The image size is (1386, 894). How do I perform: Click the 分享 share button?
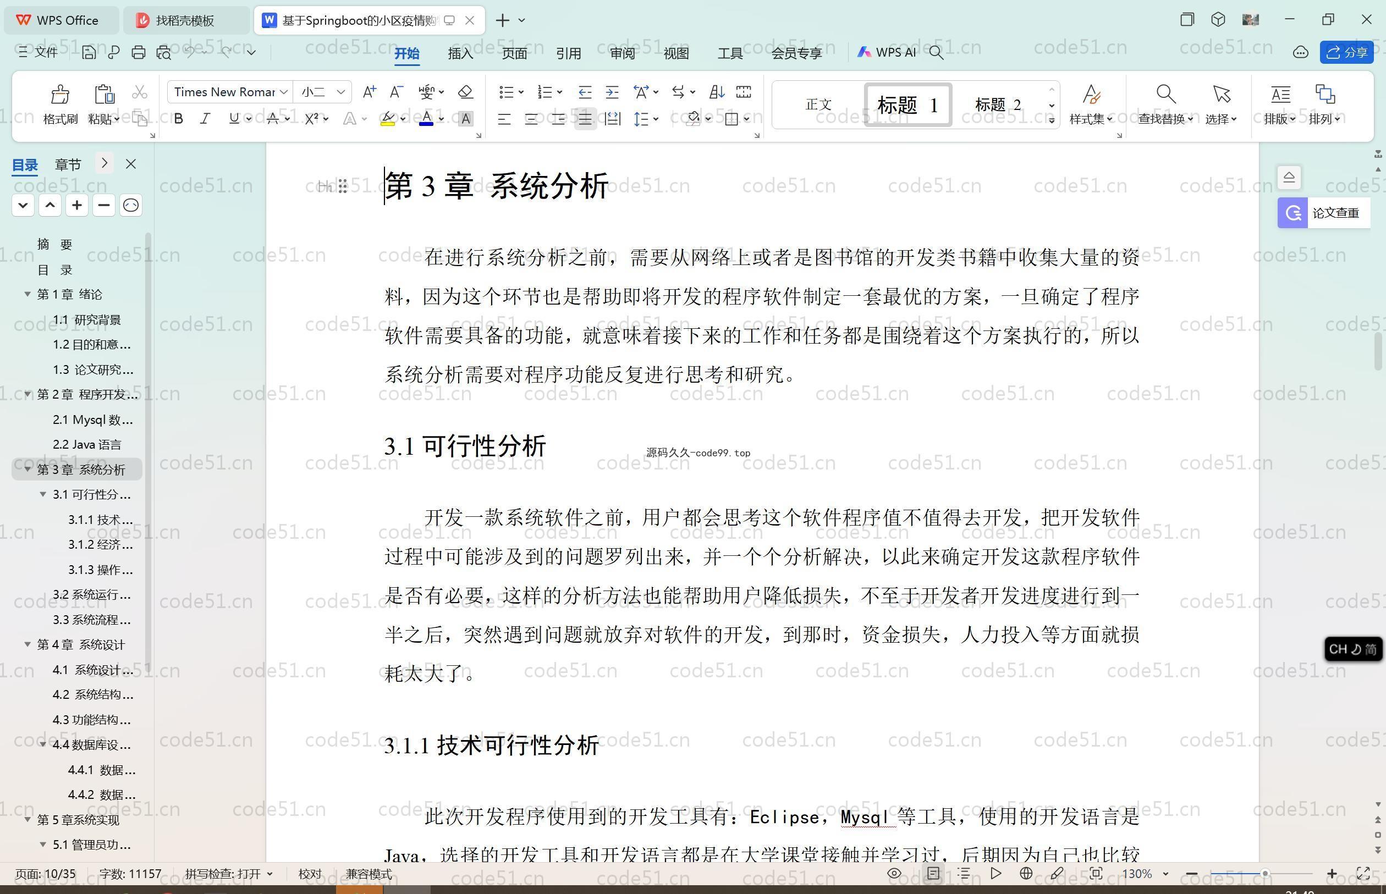pos(1346,52)
